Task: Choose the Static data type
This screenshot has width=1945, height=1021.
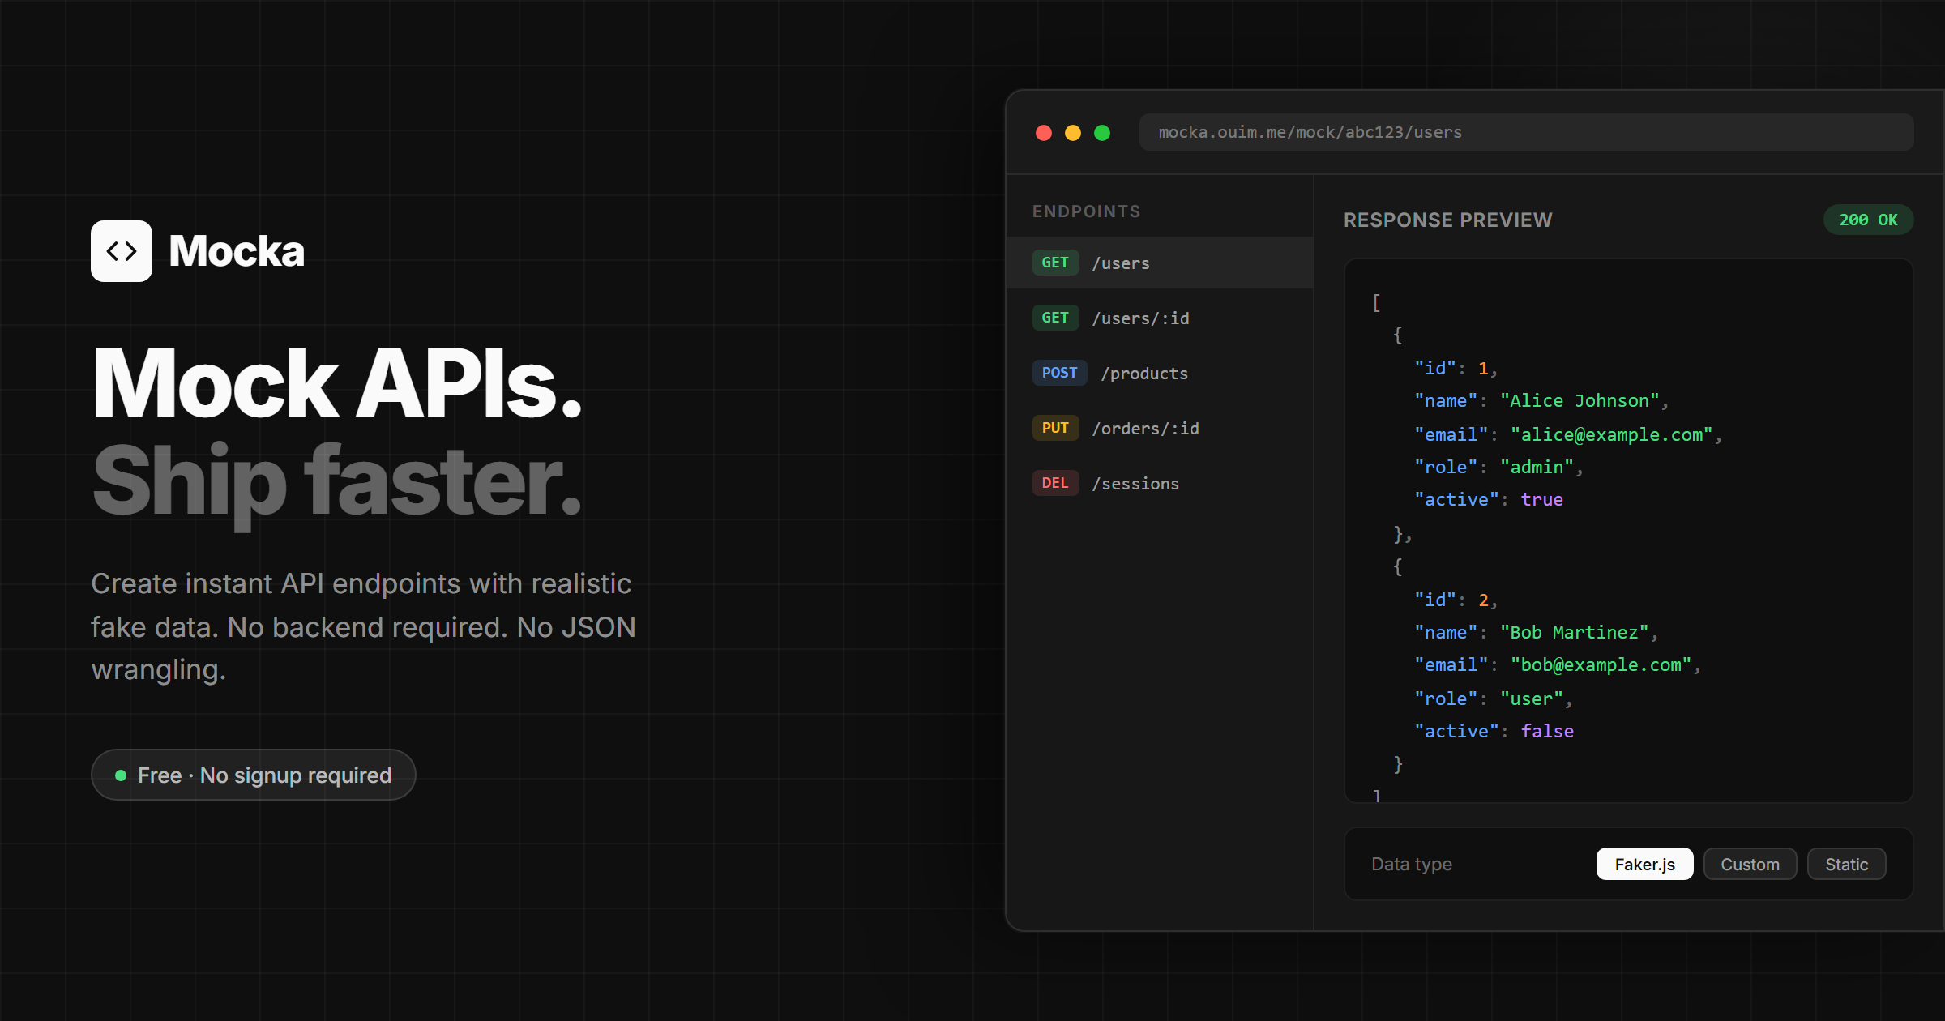Action: click(x=1846, y=864)
